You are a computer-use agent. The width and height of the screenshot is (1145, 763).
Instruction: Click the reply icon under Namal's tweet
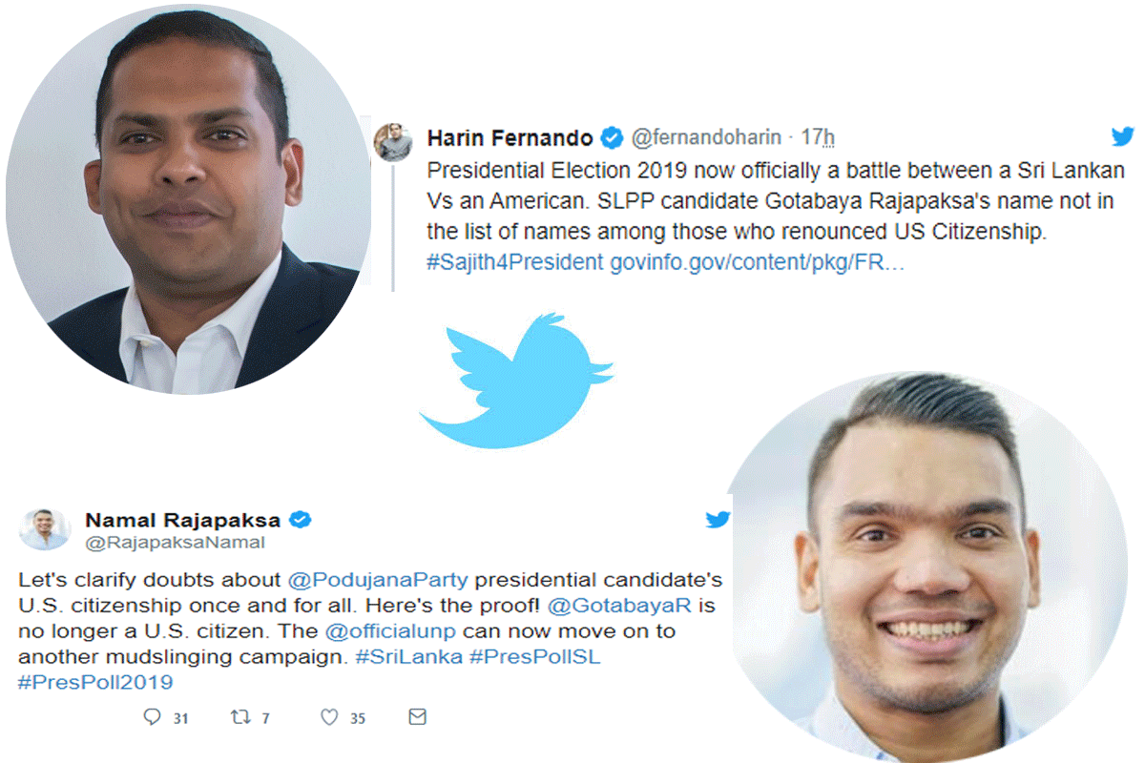point(152,717)
